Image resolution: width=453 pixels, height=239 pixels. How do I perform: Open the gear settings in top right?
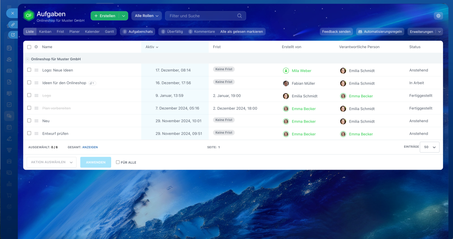click(x=438, y=16)
